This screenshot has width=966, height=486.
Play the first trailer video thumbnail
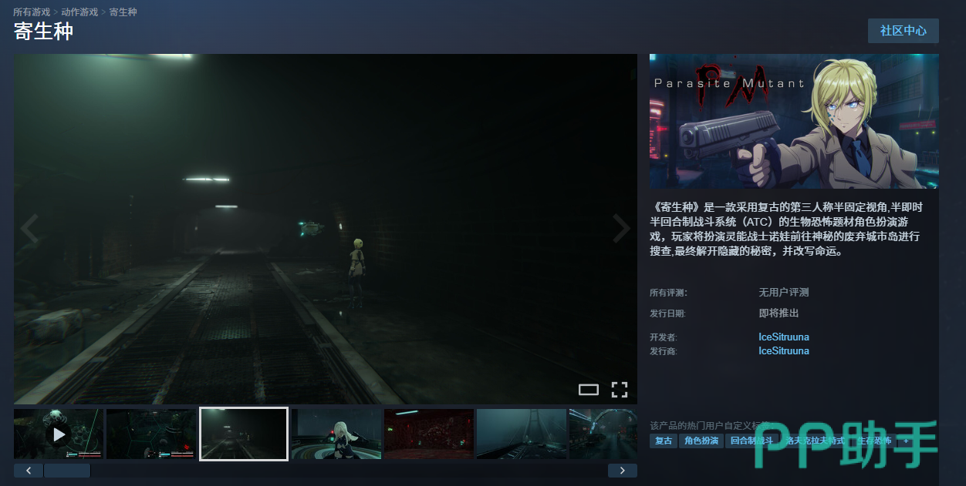click(x=59, y=434)
